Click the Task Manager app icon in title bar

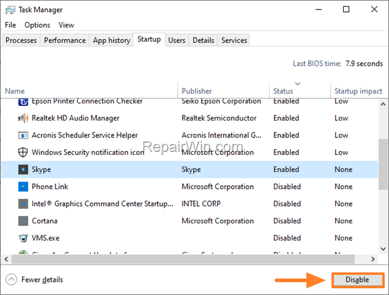tap(10, 10)
